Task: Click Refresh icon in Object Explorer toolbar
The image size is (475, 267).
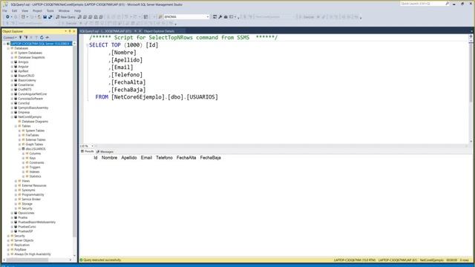Action: click(x=42, y=38)
